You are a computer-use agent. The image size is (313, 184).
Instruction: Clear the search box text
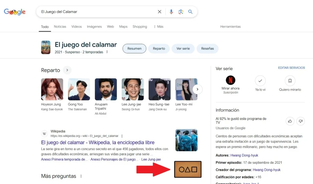(x=159, y=12)
